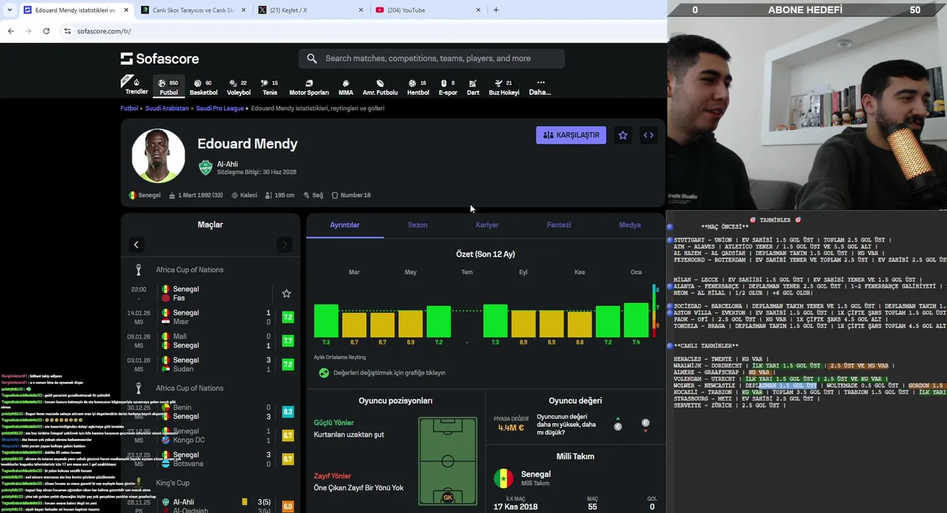Switch to Basketbol sport
The image size is (947, 513).
point(203,87)
